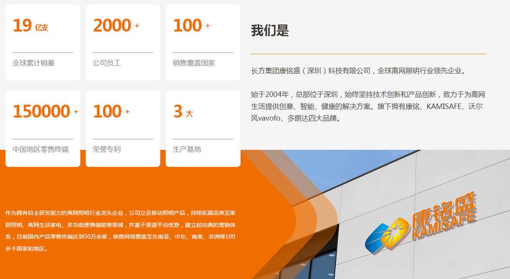The image size is (510, 279).
Task: Click the 全球累计销量 label
Action: 34,63
